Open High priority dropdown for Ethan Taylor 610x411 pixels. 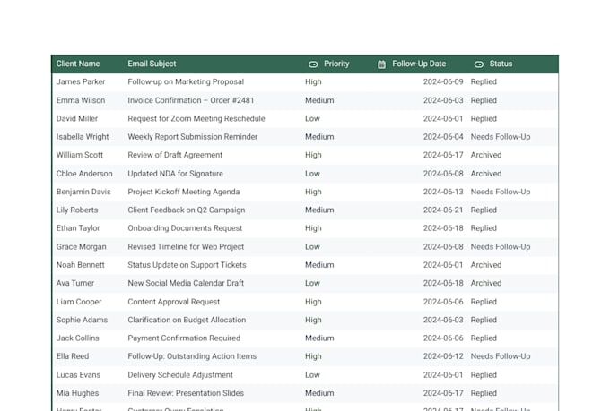(x=313, y=228)
